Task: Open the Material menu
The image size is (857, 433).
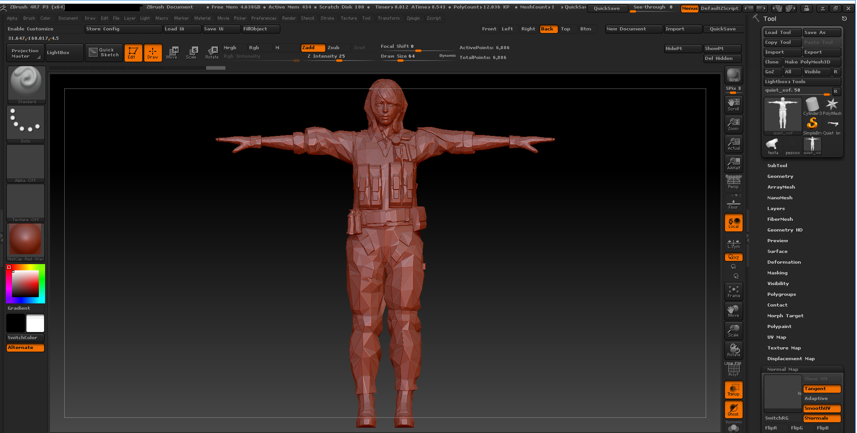Action: tap(202, 18)
